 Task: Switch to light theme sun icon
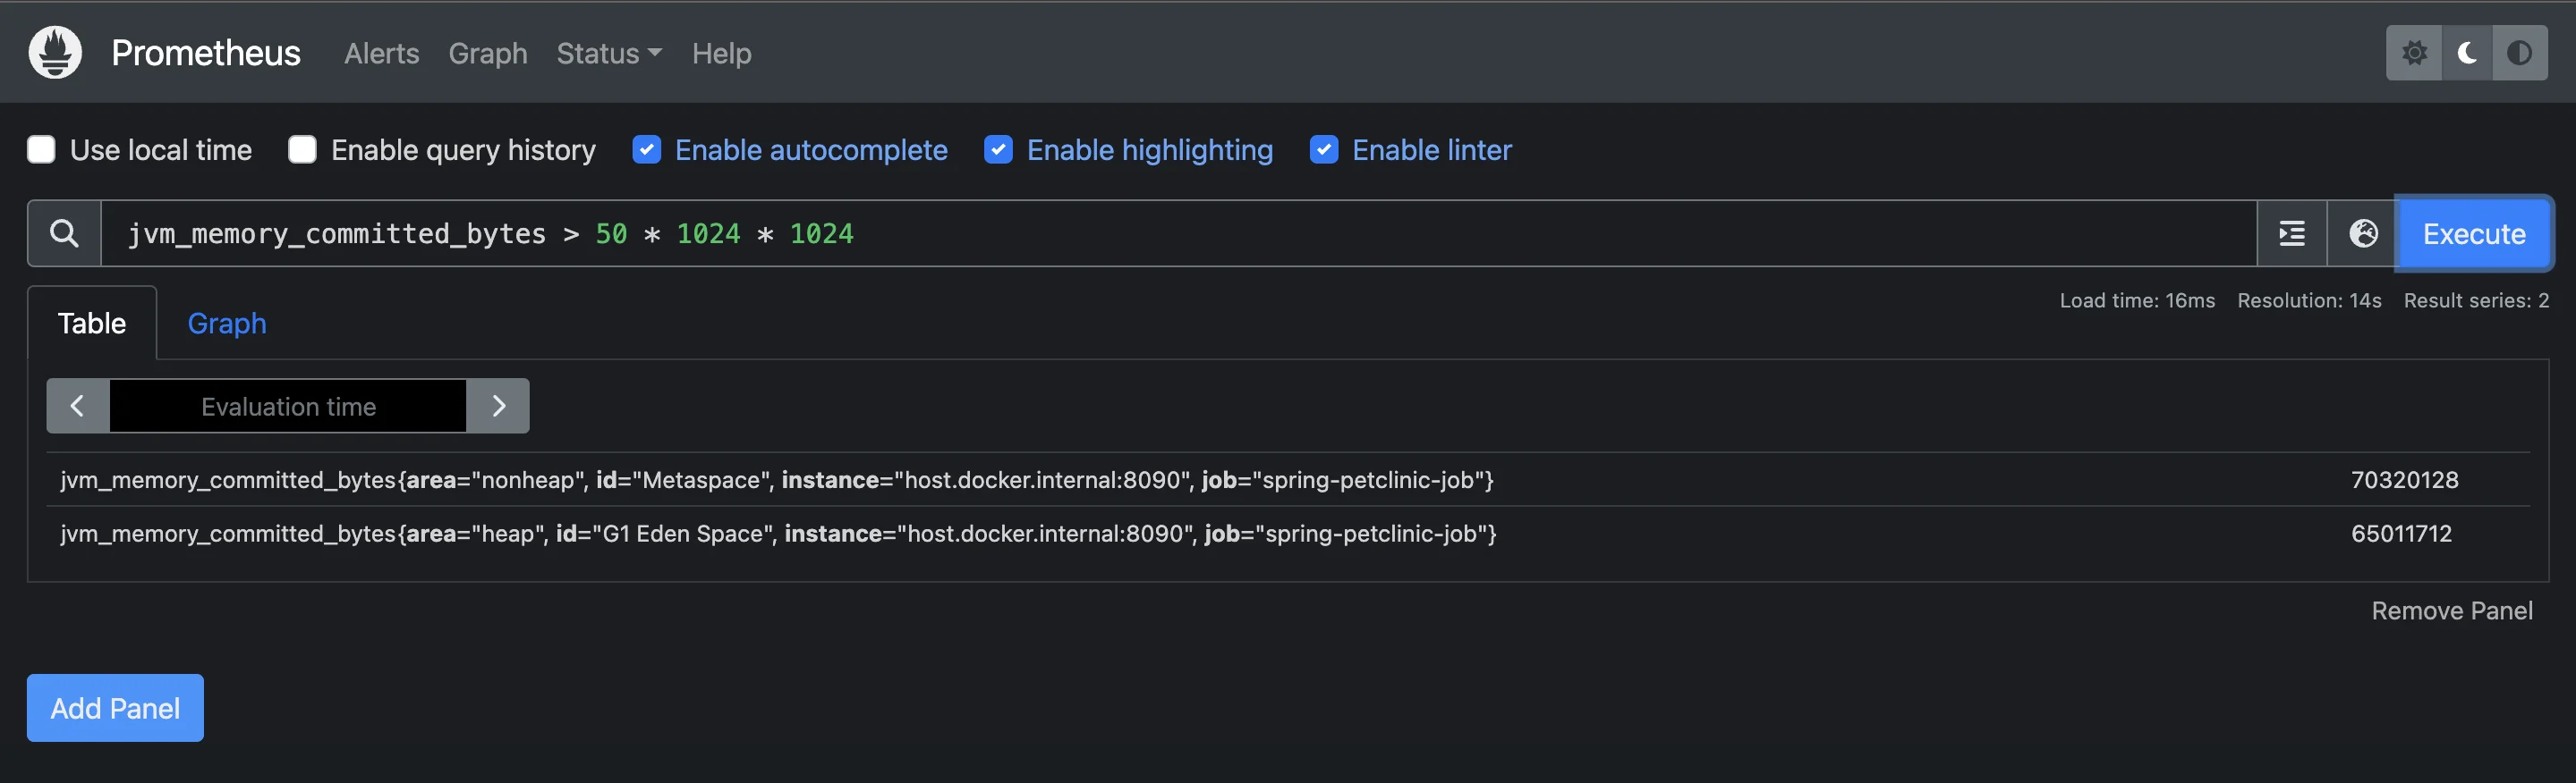point(2414,53)
